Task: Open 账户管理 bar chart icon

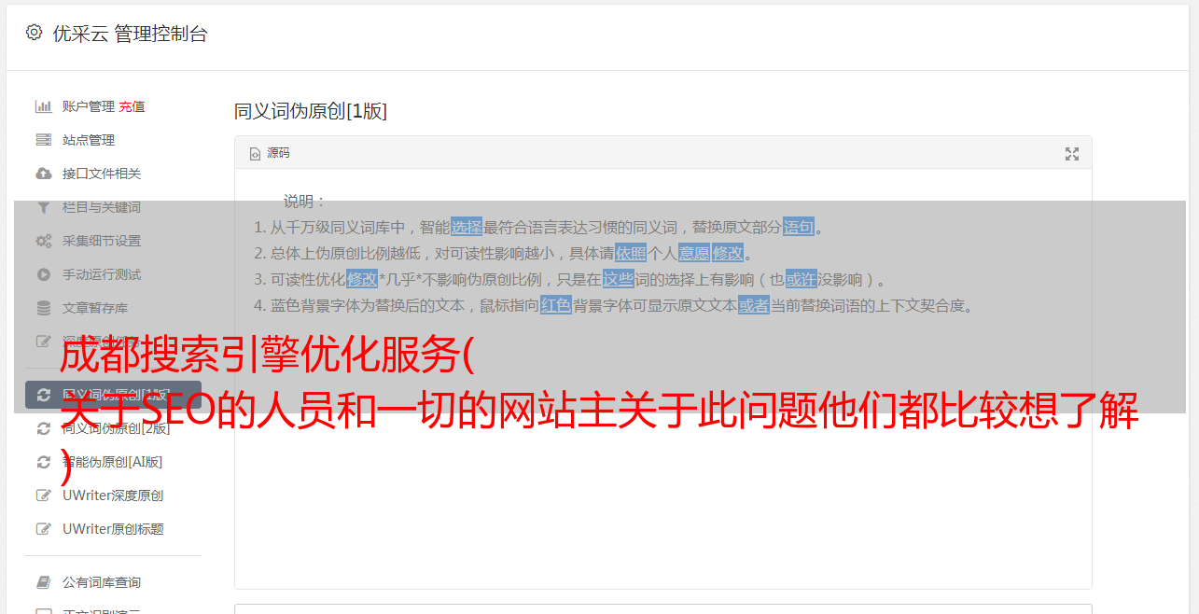Action: point(43,106)
